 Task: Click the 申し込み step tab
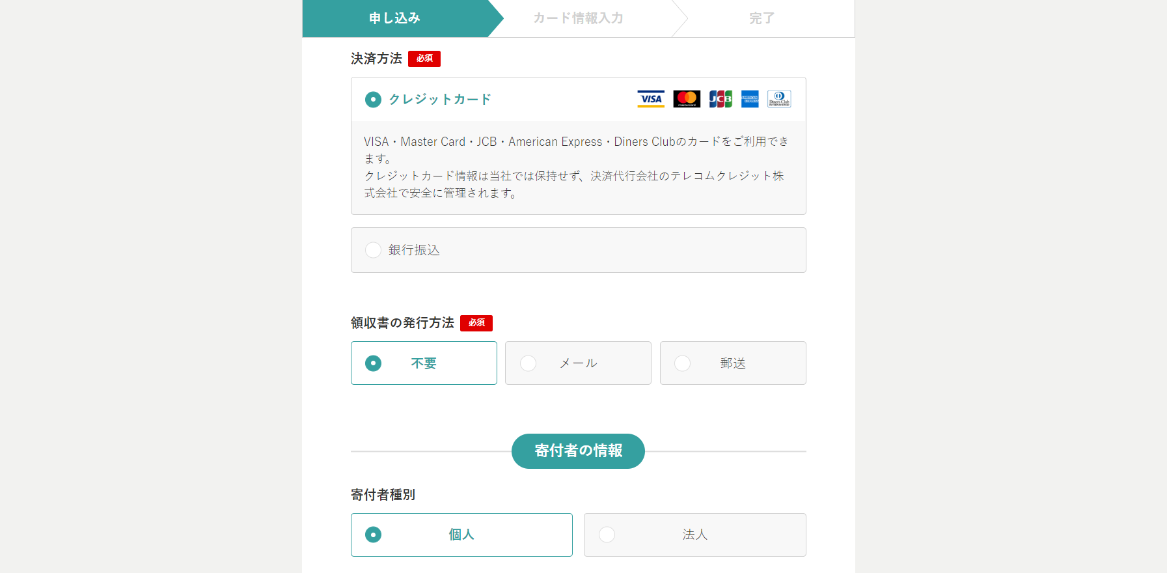tap(395, 18)
